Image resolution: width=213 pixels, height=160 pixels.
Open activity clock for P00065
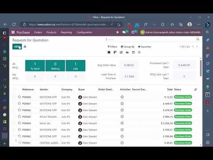tap(122, 116)
